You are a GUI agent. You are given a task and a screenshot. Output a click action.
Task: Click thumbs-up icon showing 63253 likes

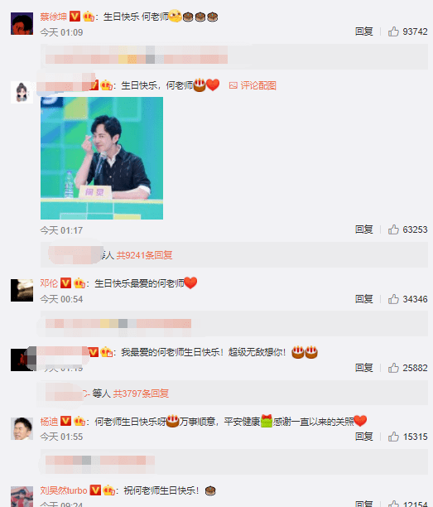coord(393,229)
